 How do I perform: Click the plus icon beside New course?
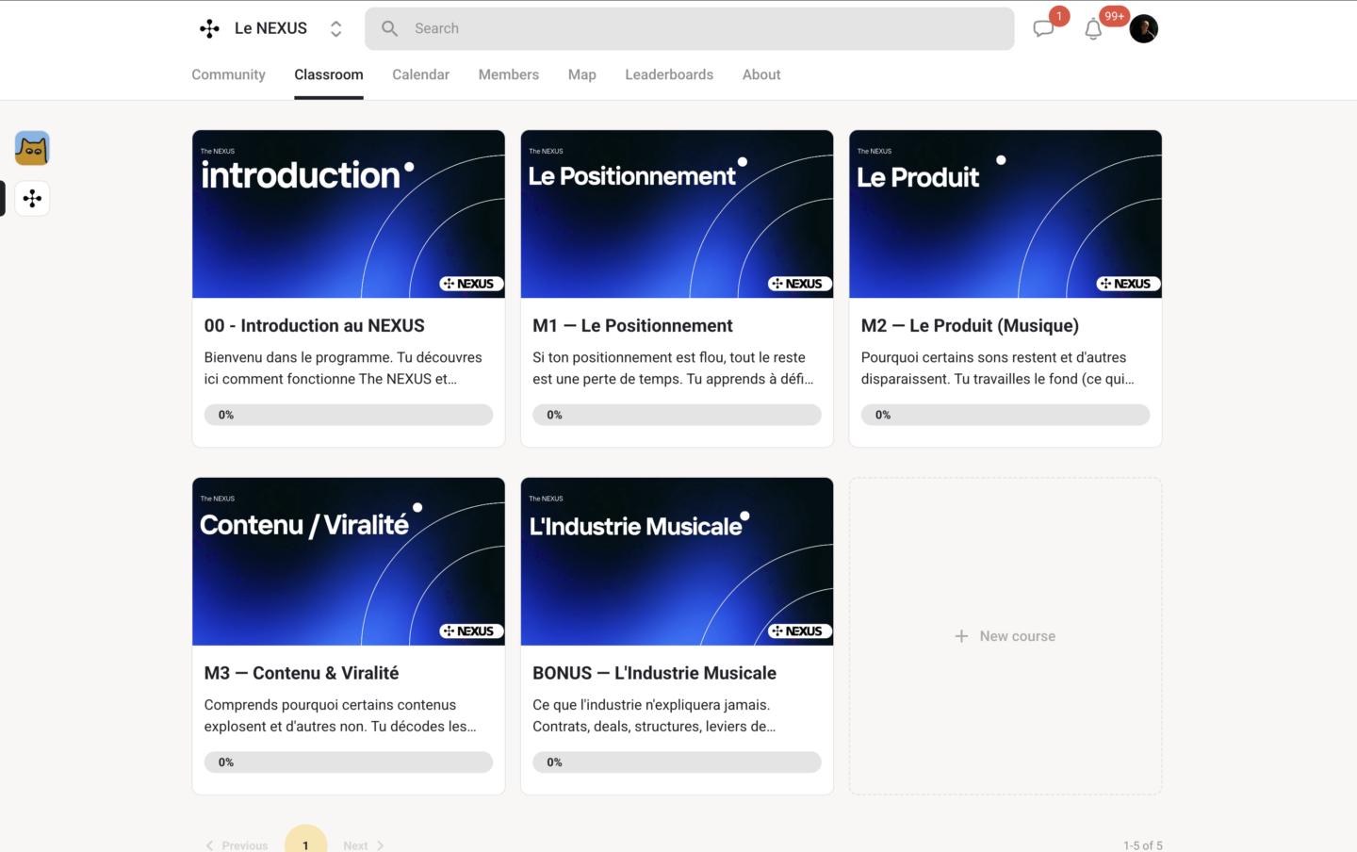[961, 636]
